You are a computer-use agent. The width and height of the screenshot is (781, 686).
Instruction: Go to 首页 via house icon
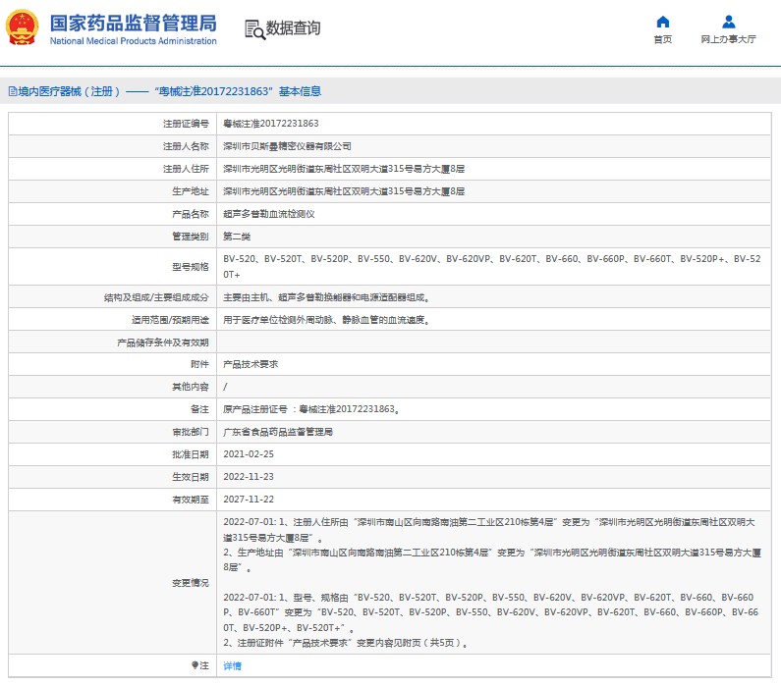[x=663, y=23]
